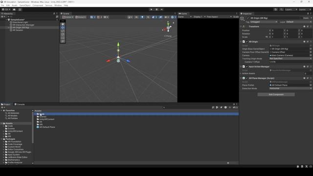Select the View hand tool in scene overlay
Viewport: 313px width, 176px height.
(63, 24)
